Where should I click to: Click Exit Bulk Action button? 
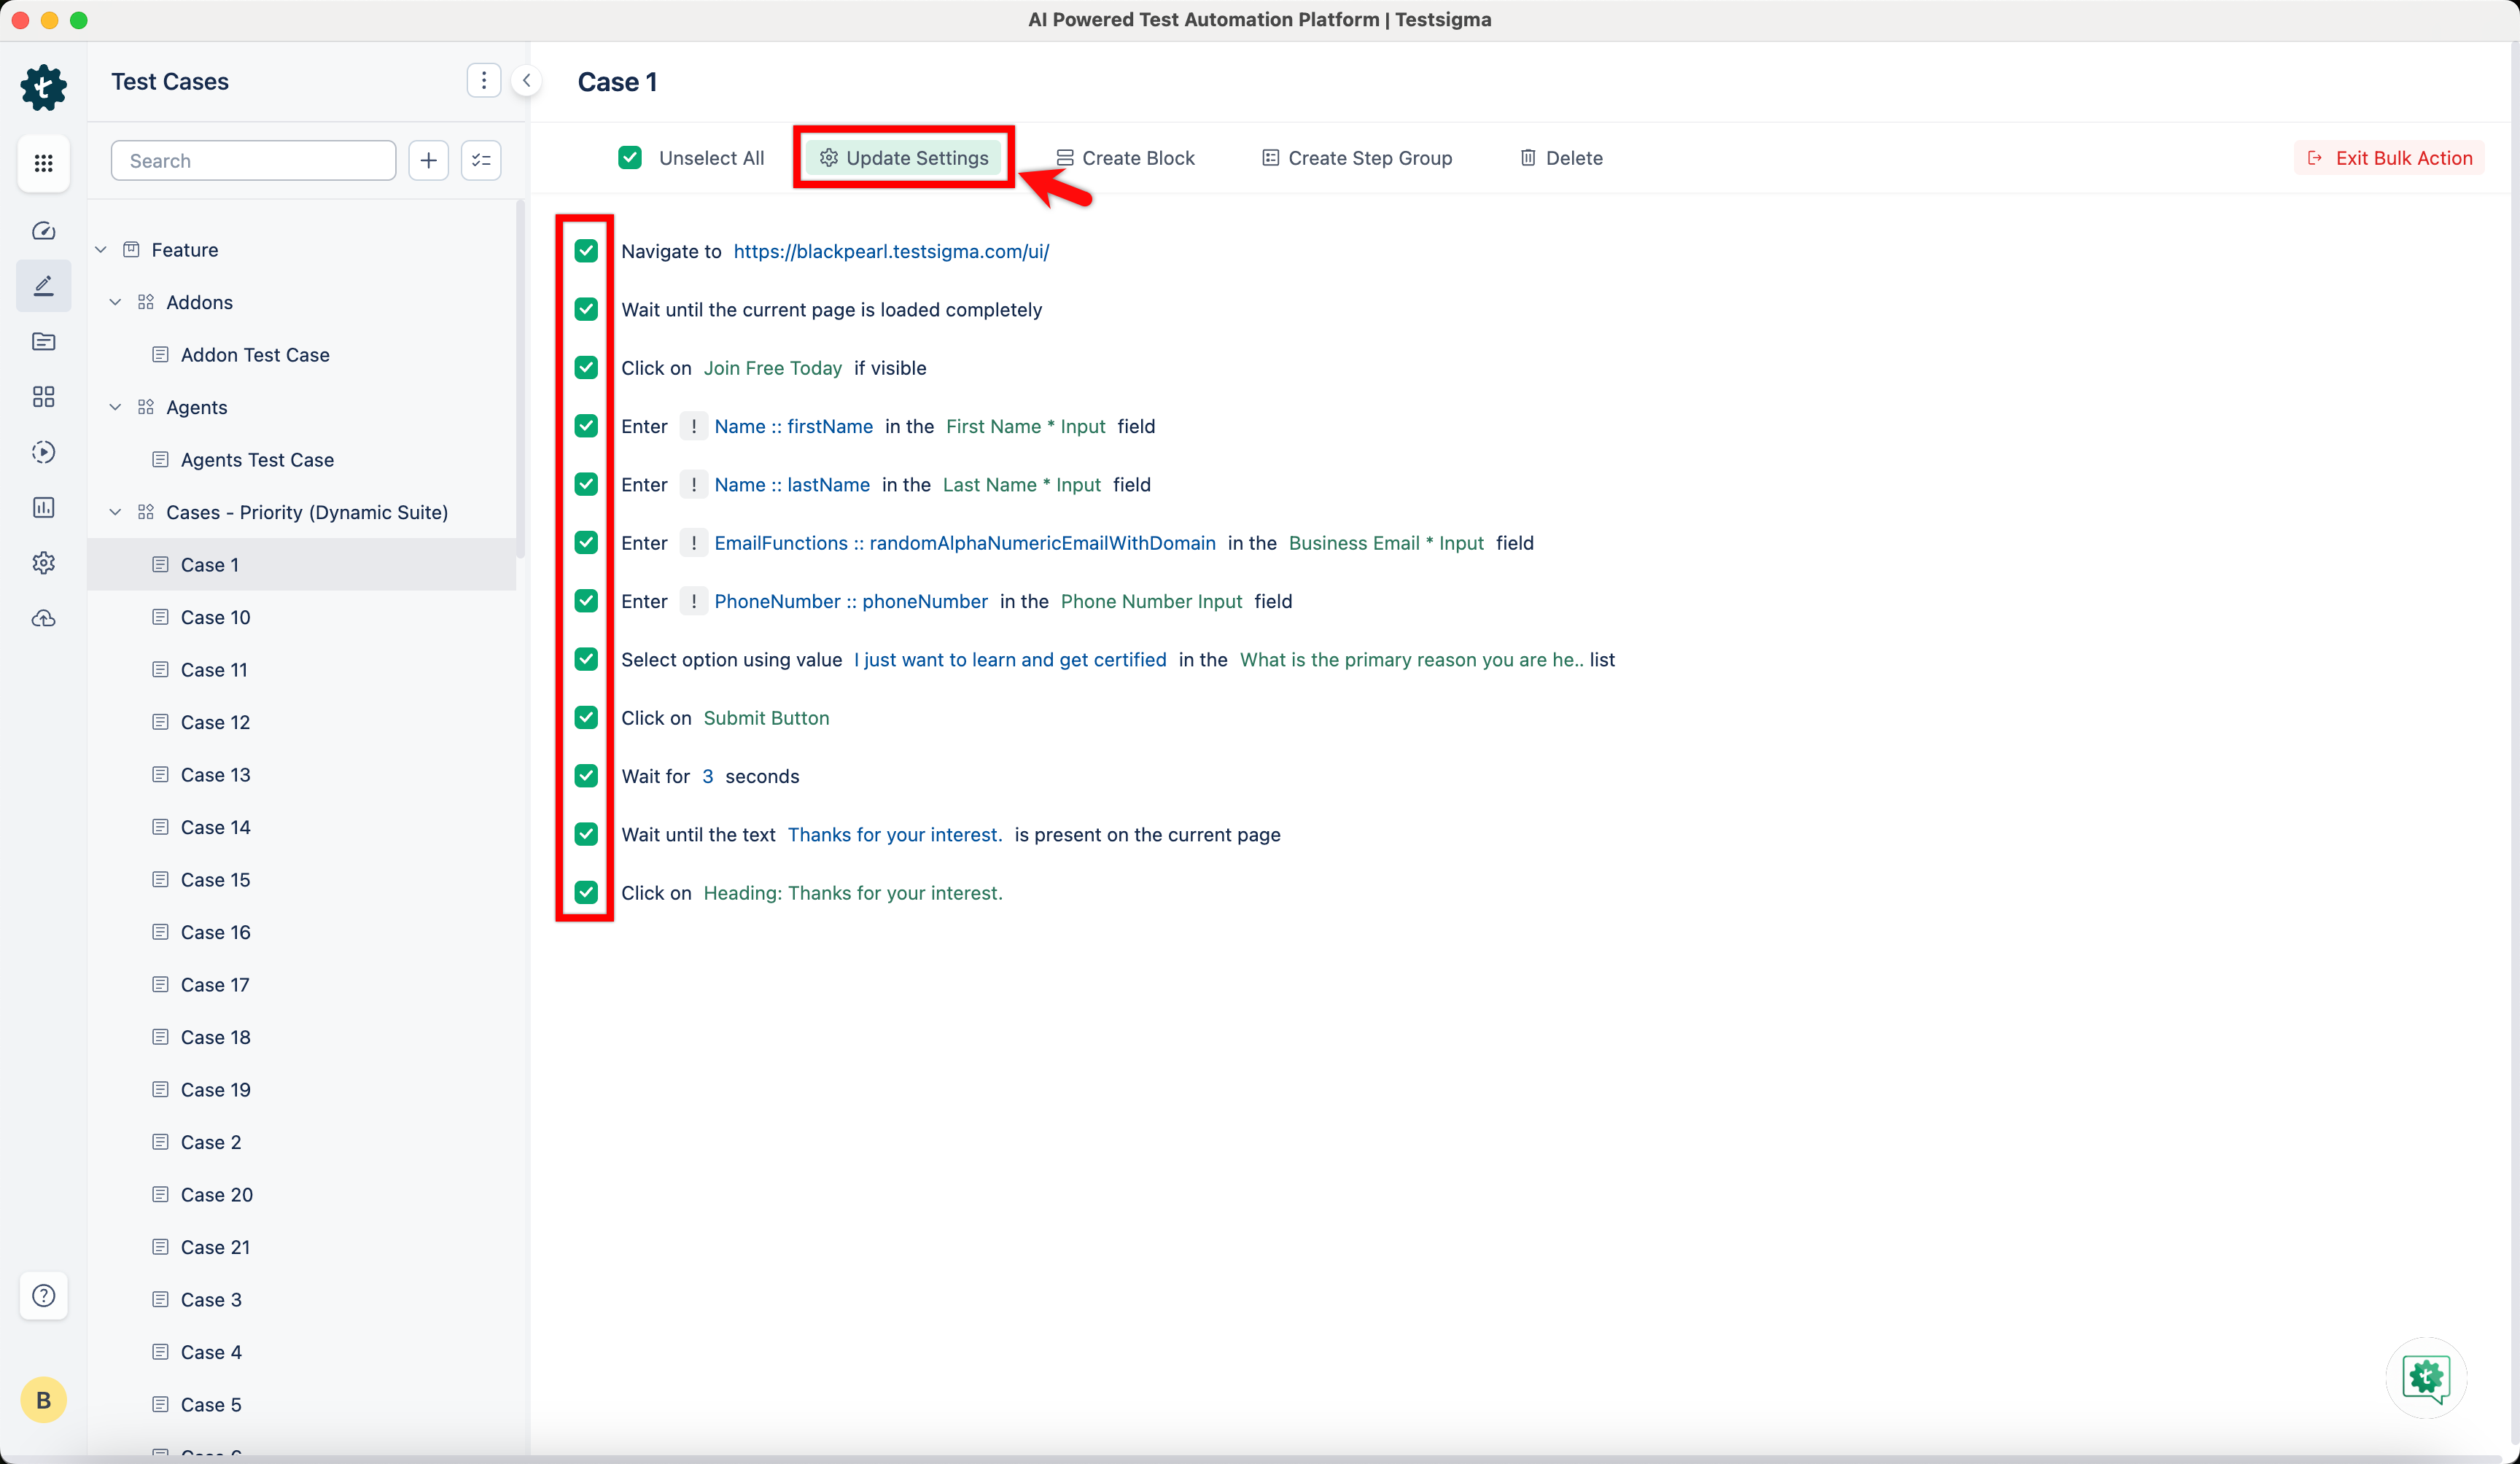pos(2389,158)
